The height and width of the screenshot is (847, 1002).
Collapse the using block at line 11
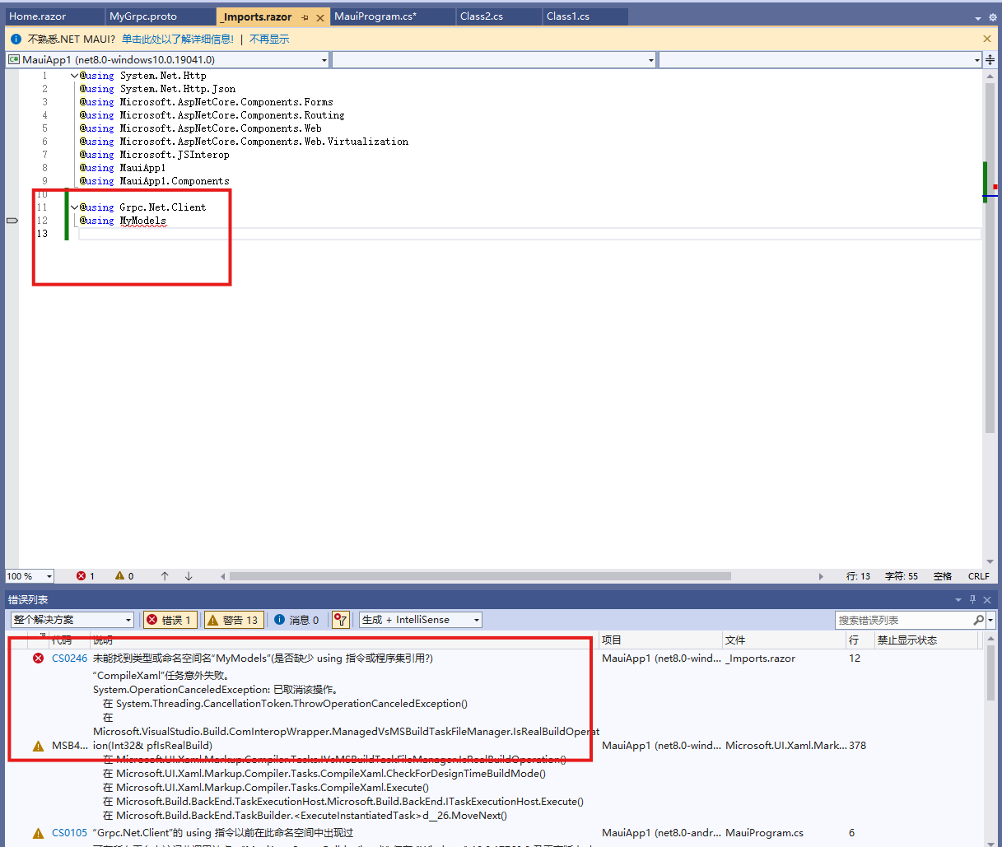click(74, 207)
